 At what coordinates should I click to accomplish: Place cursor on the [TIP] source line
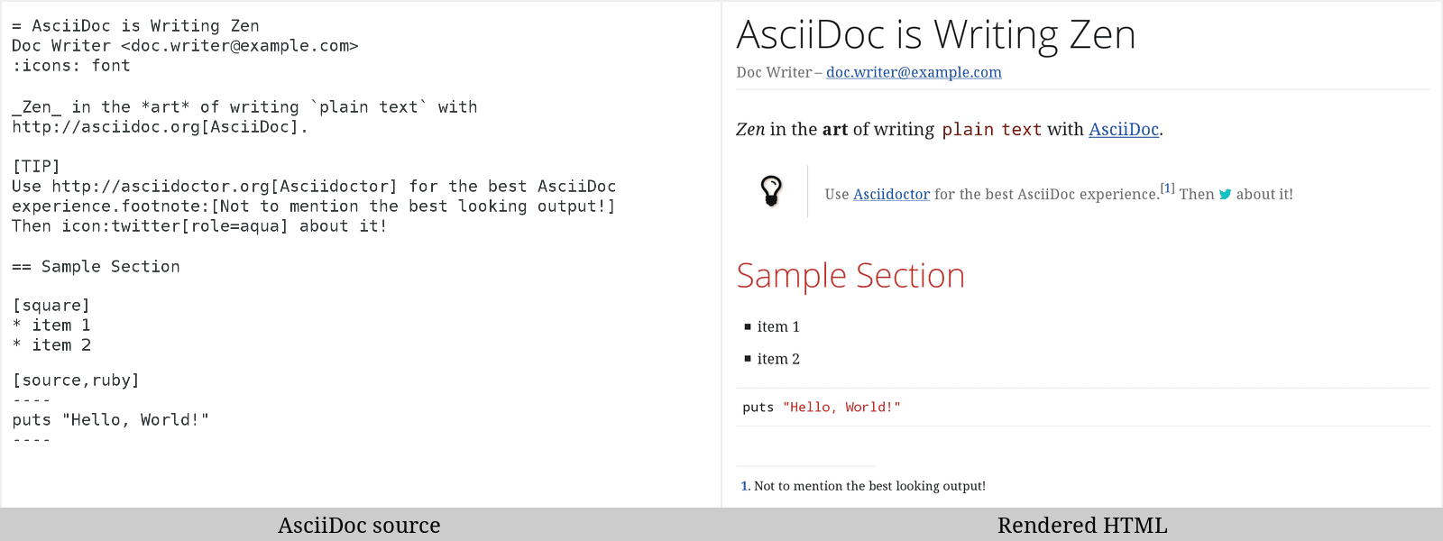click(36, 167)
